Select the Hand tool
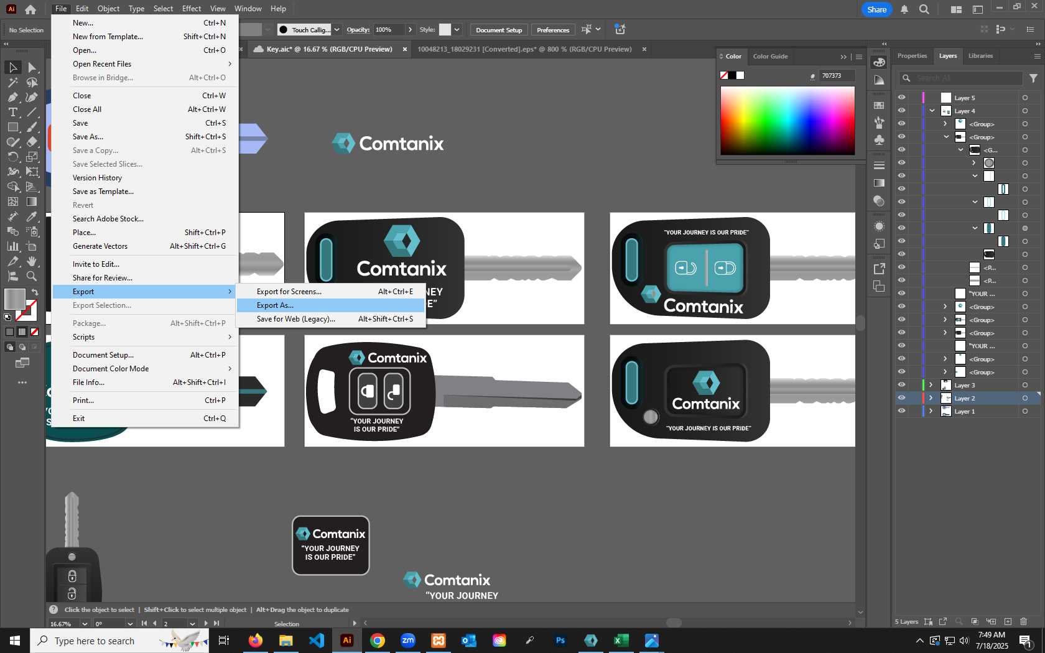Screen dimensions: 1045x653 coord(32,261)
